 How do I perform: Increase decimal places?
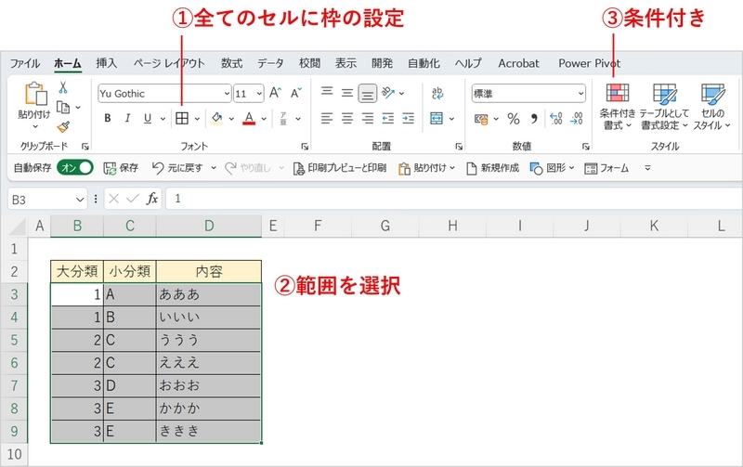(556, 119)
